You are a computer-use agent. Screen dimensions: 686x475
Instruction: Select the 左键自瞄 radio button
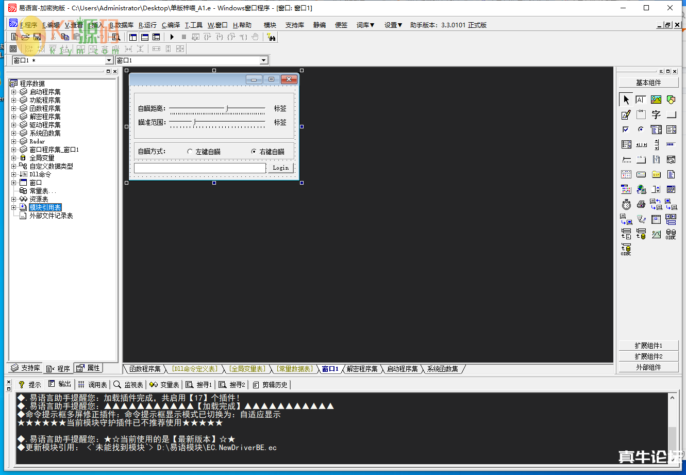tap(190, 152)
